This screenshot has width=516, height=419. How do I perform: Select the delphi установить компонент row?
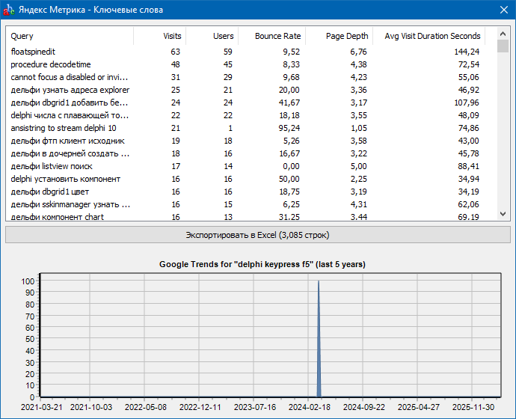(x=65, y=179)
